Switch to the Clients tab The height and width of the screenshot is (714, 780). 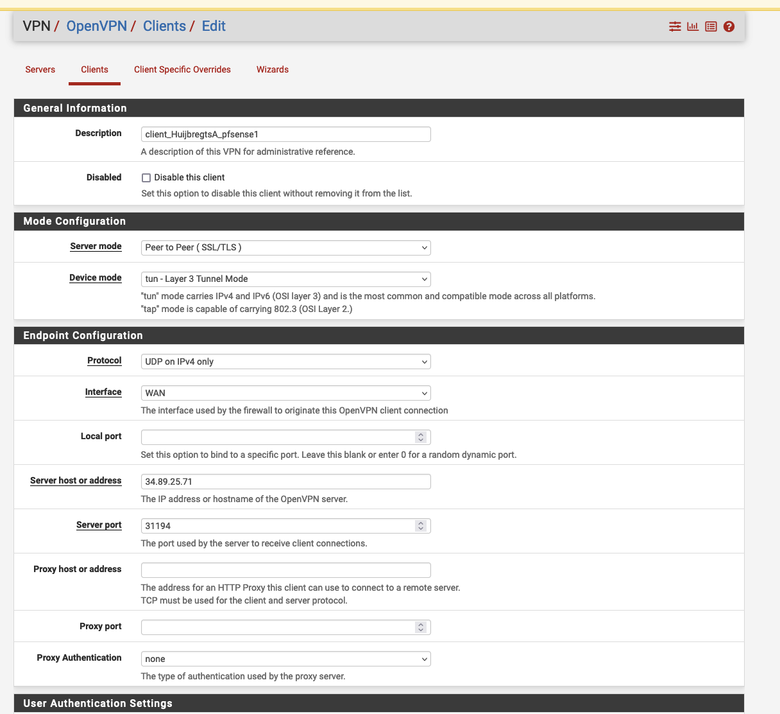tap(94, 69)
